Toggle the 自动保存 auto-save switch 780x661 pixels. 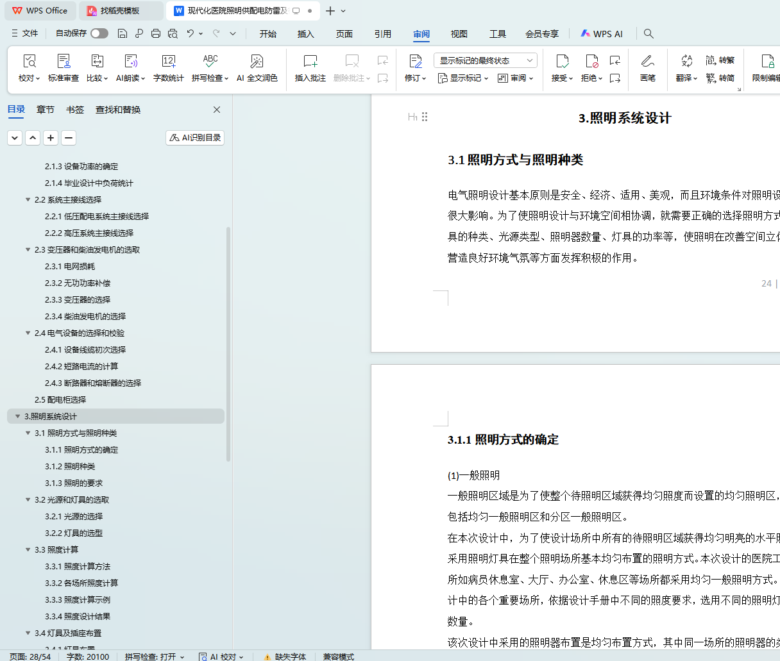pos(99,33)
